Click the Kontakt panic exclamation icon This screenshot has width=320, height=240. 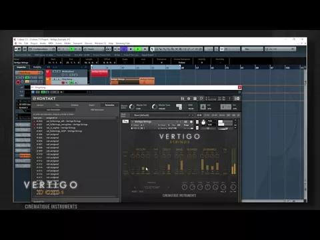pos(230,99)
